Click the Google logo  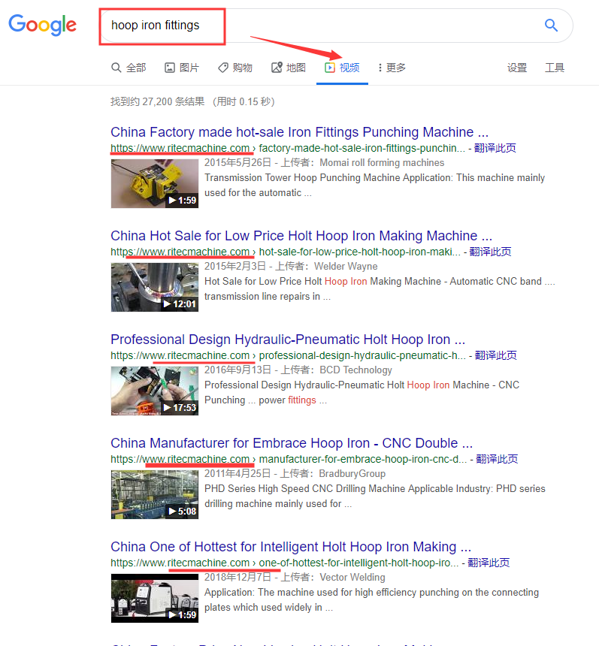coord(43,25)
